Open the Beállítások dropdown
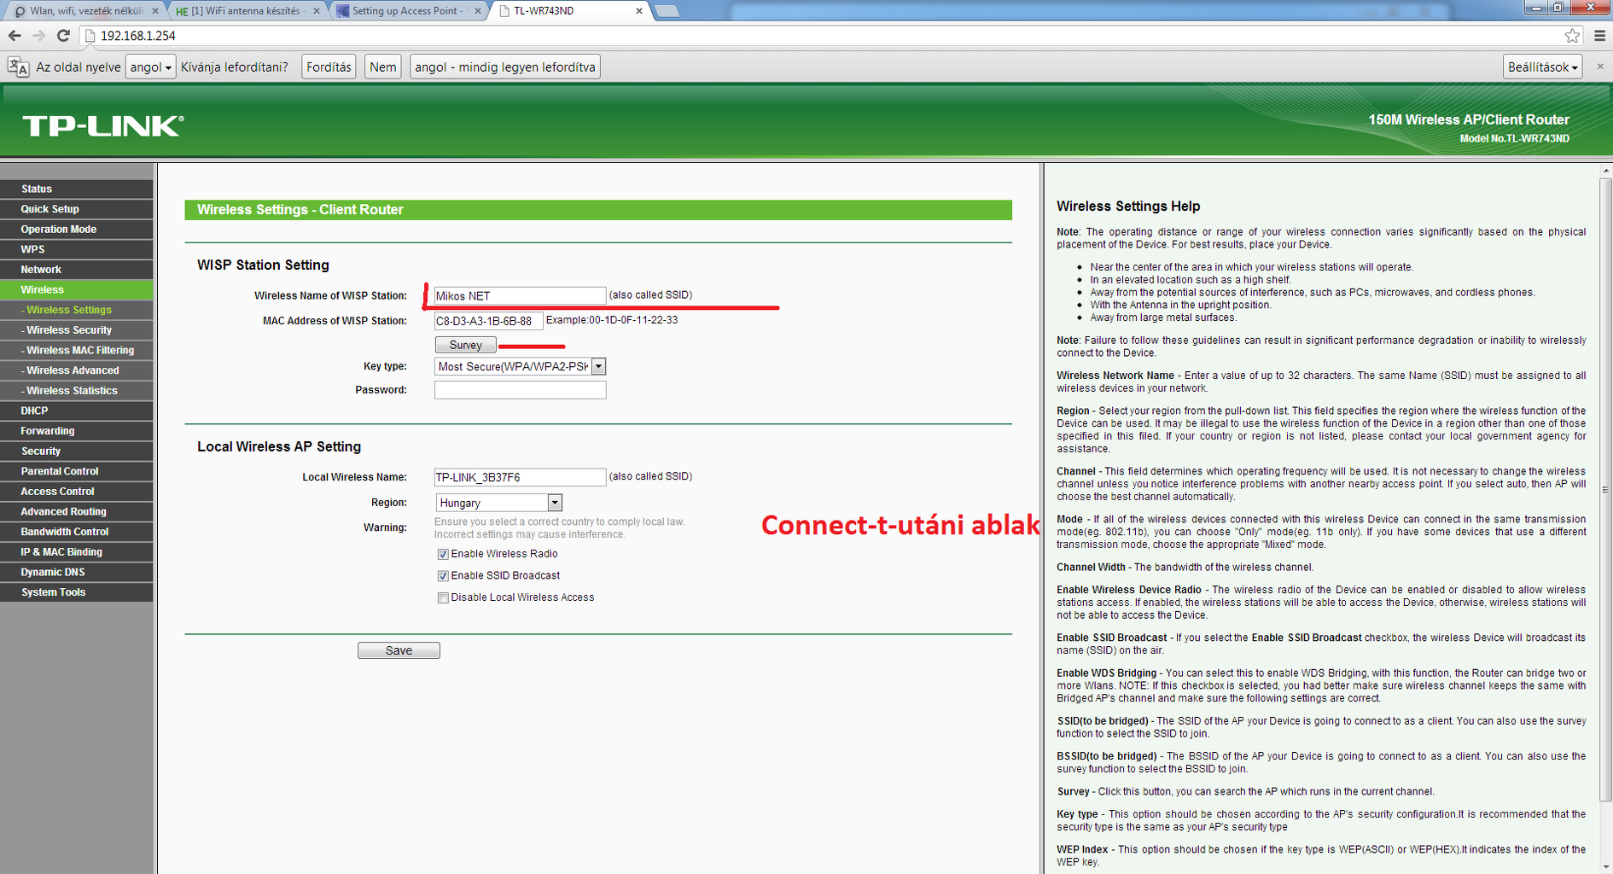 [x=1542, y=67]
